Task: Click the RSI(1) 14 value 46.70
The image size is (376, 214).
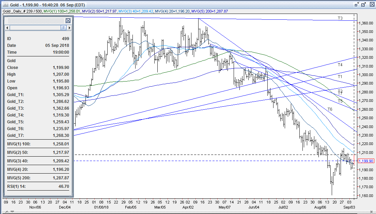Action: [64, 186]
